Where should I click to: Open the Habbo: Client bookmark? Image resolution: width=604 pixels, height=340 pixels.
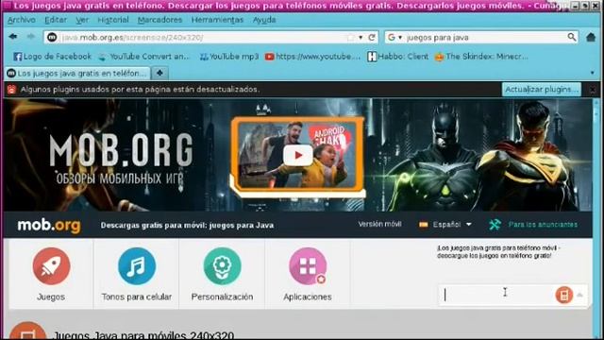pyautogui.click(x=397, y=57)
